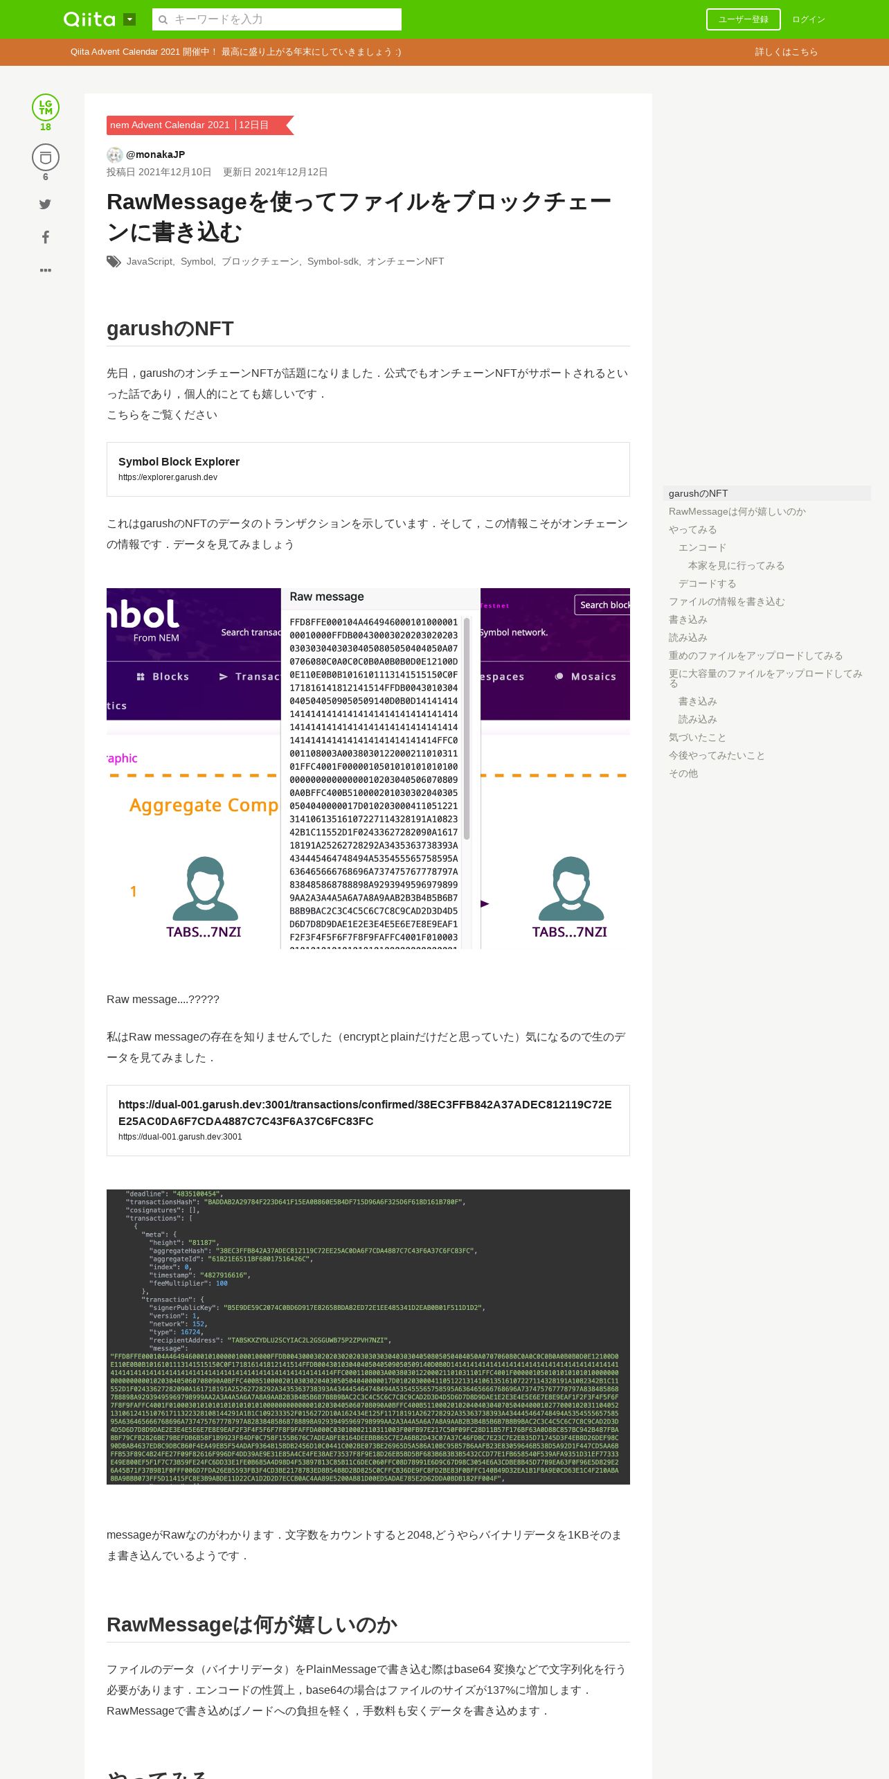Open the オンチェーンNFT tag
Viewport: 889px width, 1779px height.
[405, 261]
